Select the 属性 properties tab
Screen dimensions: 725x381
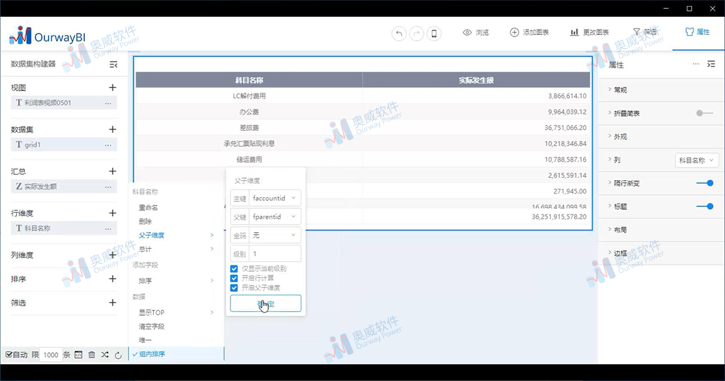(x=697, y=32)
